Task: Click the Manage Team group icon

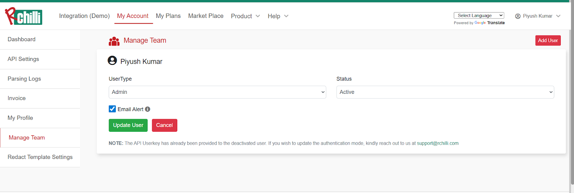Action: click(x=114, y=41)
